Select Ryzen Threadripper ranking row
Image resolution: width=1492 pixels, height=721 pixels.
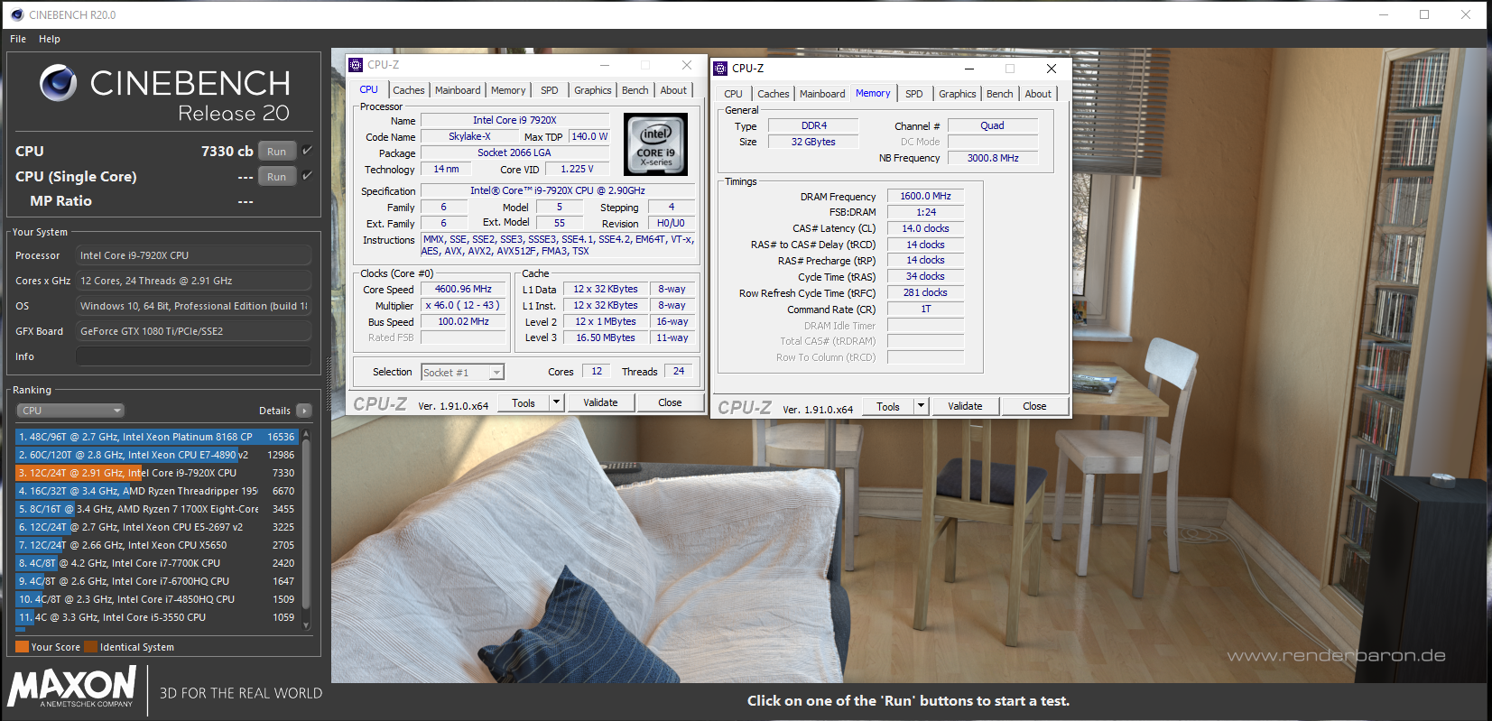(157, 491)
